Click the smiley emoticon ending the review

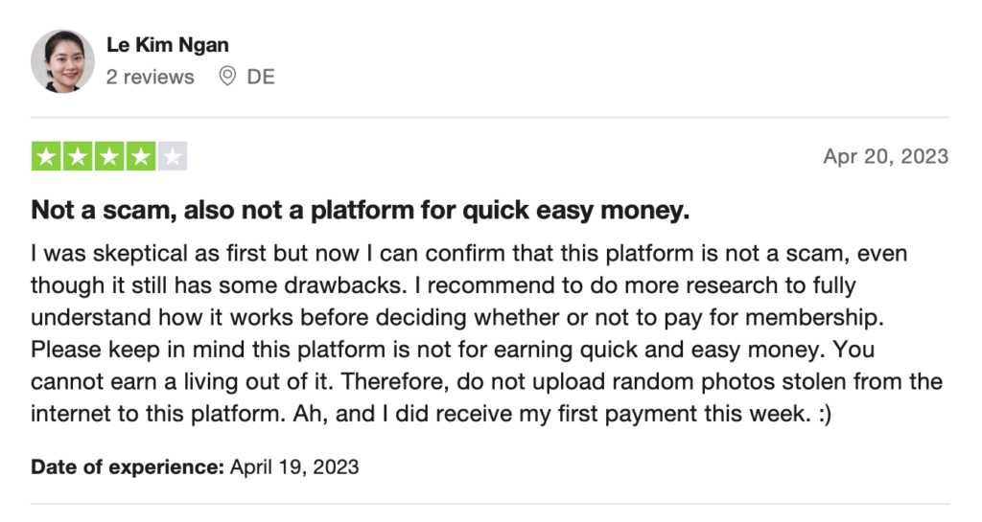[x=825, y=415]
